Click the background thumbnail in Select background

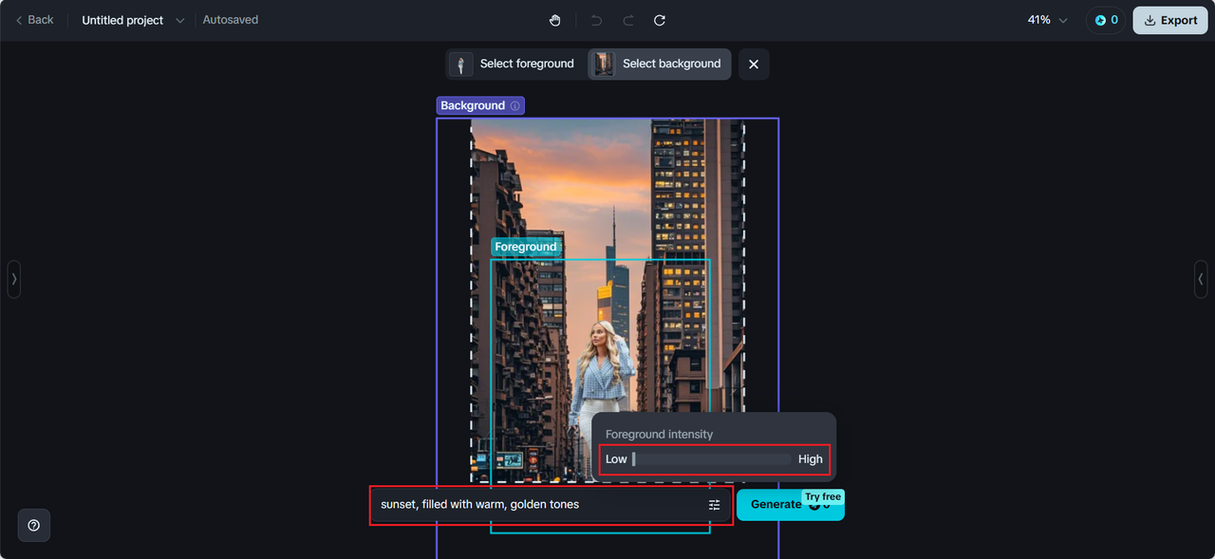point(604,64)
